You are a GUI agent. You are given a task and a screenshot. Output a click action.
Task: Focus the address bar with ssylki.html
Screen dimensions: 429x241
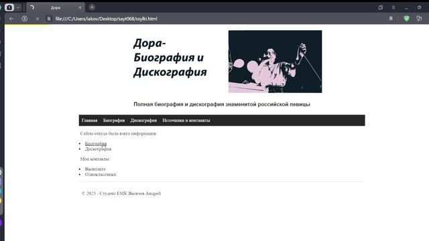pyautogui.click(x=106, y=19)
